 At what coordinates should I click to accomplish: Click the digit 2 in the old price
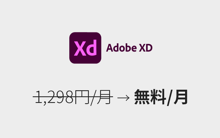(x=51, y=97)
